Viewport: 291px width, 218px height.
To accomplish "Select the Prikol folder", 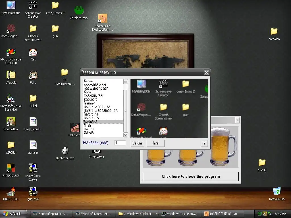I will click(x=33, y=101).
